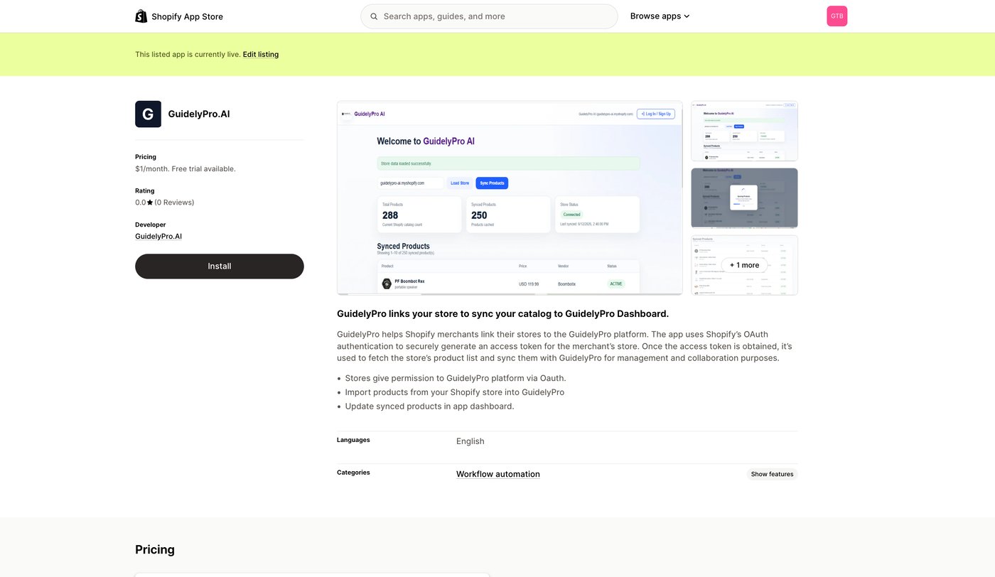
Task: Click the English language value
Action: click(x=470, y=441)
